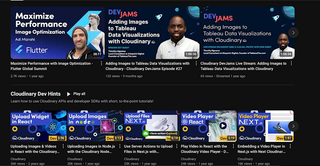
Task: Click DevJams Episode #27 Tableau thumbnail
Action: click(x=152, y=33)
